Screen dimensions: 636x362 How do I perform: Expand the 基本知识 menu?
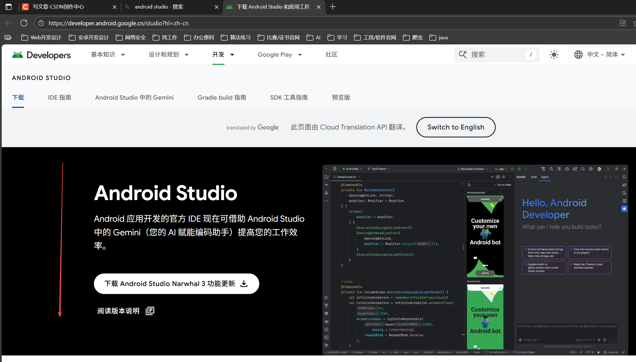point(108,55)
